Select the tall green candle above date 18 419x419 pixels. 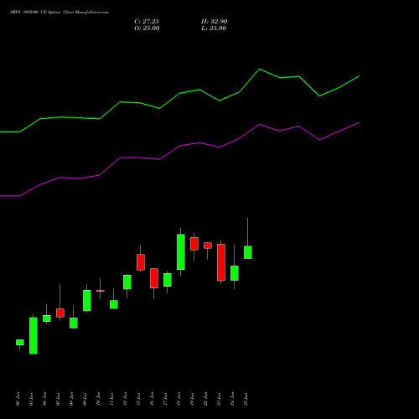[181, 252]
